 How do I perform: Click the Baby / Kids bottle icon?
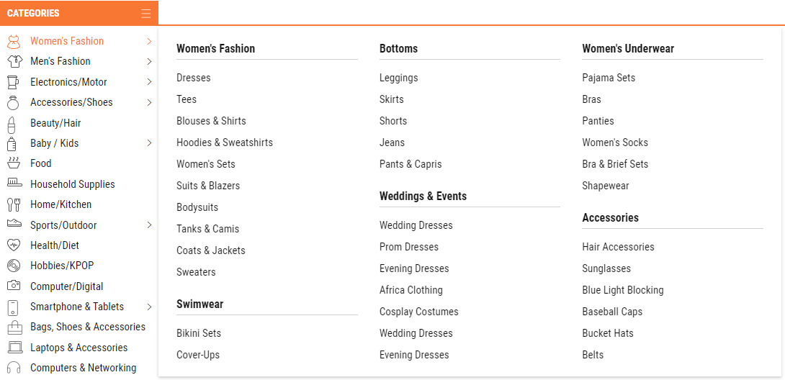pos(12,143)
